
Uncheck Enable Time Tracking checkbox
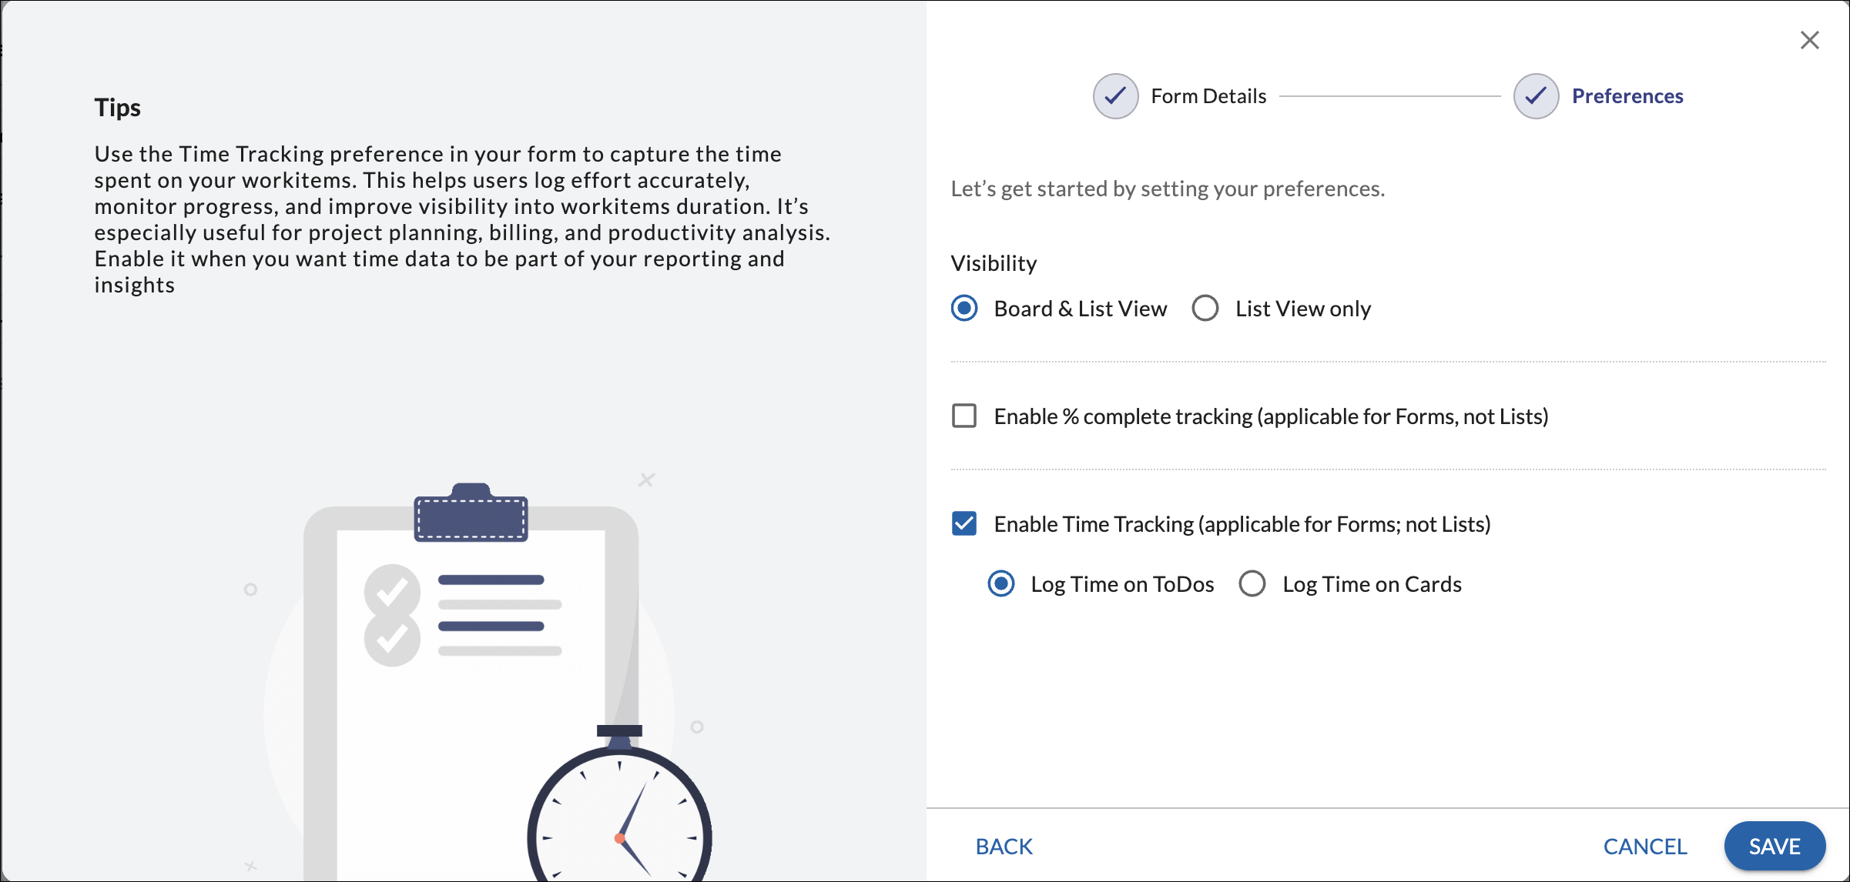pos(964,524)
